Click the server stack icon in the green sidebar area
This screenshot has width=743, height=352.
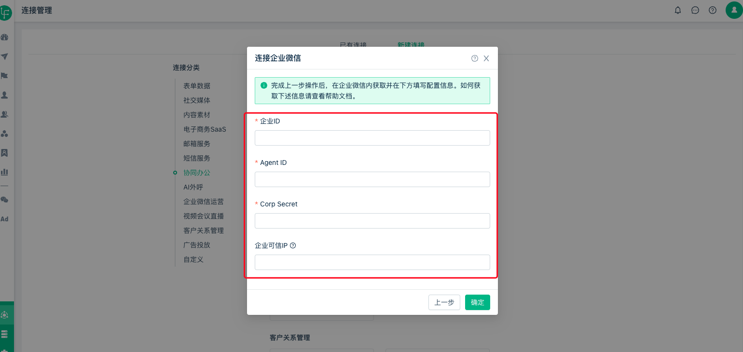(4, 334)
